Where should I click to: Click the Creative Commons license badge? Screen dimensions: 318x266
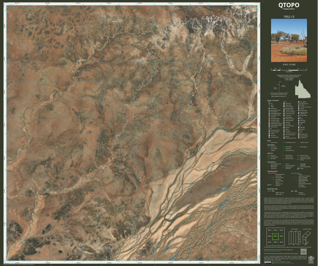tap(268, 262)
